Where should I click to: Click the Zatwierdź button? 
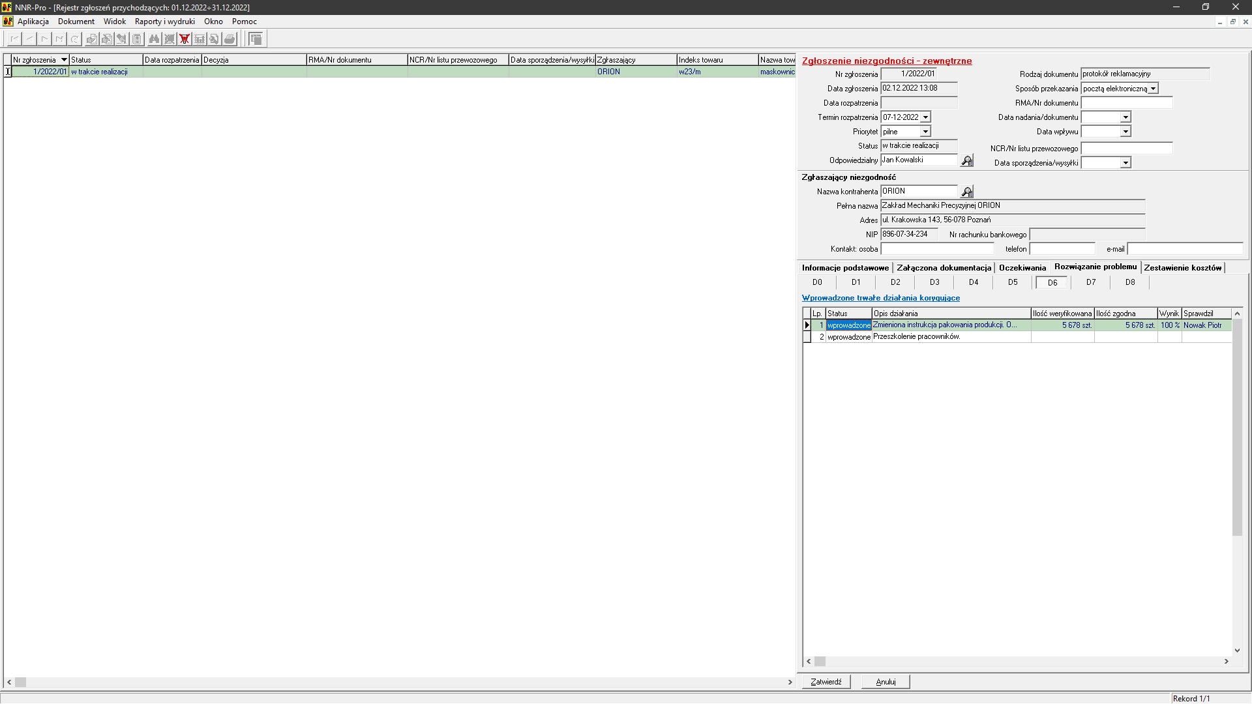826,682
